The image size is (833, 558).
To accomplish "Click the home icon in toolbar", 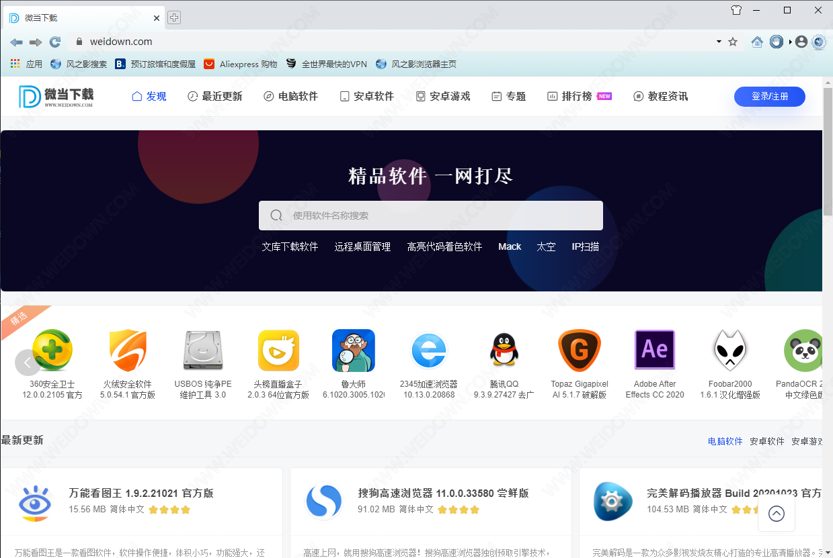I will (x=757, y=42).
